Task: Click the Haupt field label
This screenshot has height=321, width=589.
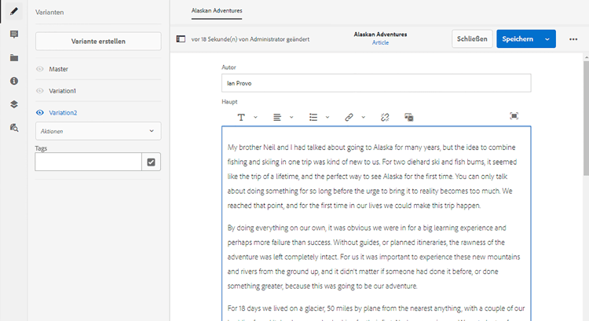Action: pyautogui.click(x=229, y=102)
